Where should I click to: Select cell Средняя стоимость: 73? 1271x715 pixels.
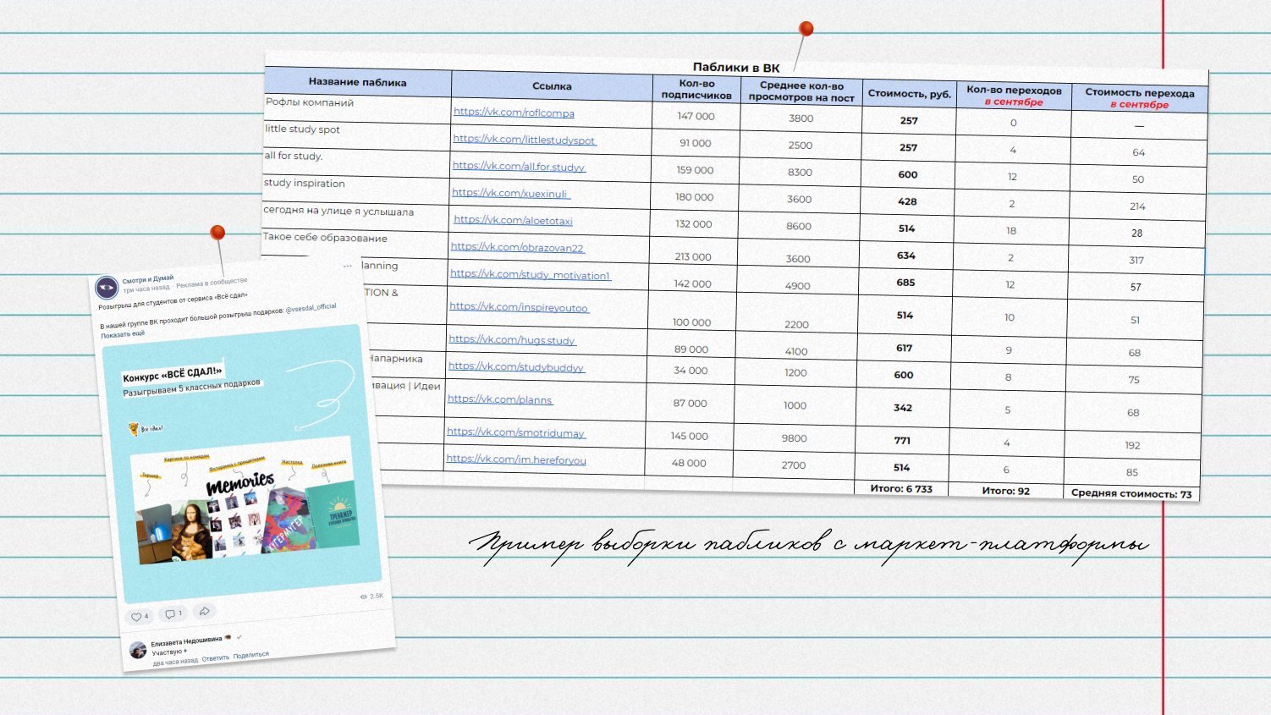click(x=1131, y=493)
